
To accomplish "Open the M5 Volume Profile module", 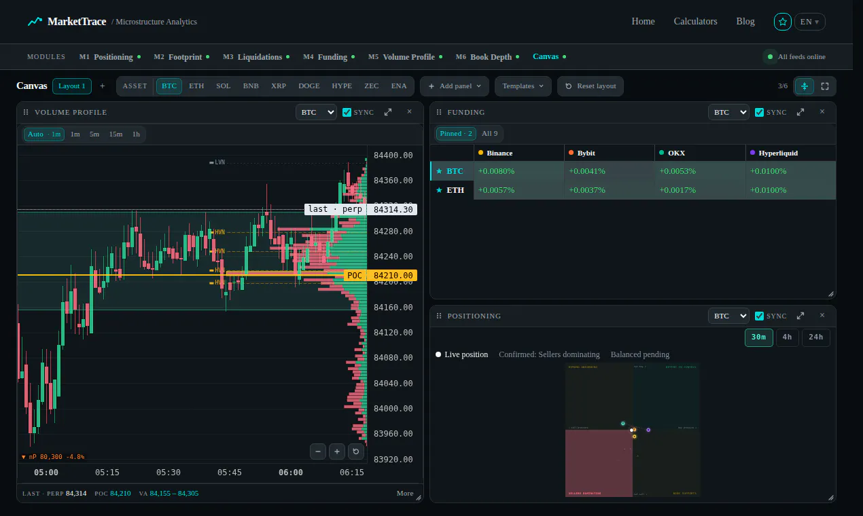I will (x=406, y=57).
